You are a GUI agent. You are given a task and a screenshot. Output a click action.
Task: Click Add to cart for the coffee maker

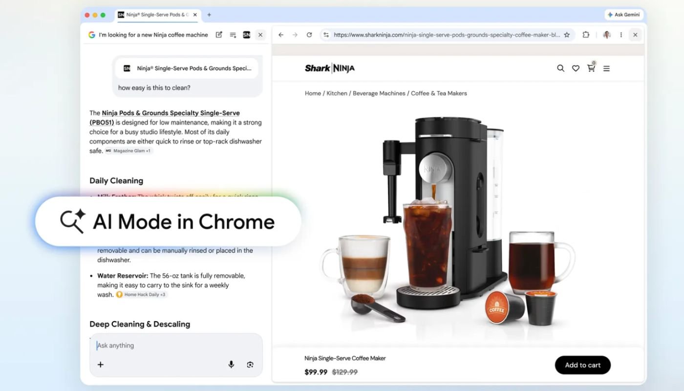pos(582,365)
